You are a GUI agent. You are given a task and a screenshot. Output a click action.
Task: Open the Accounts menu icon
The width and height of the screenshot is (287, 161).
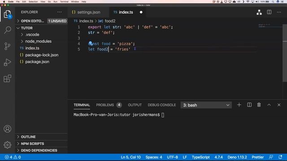click(7, 129)
